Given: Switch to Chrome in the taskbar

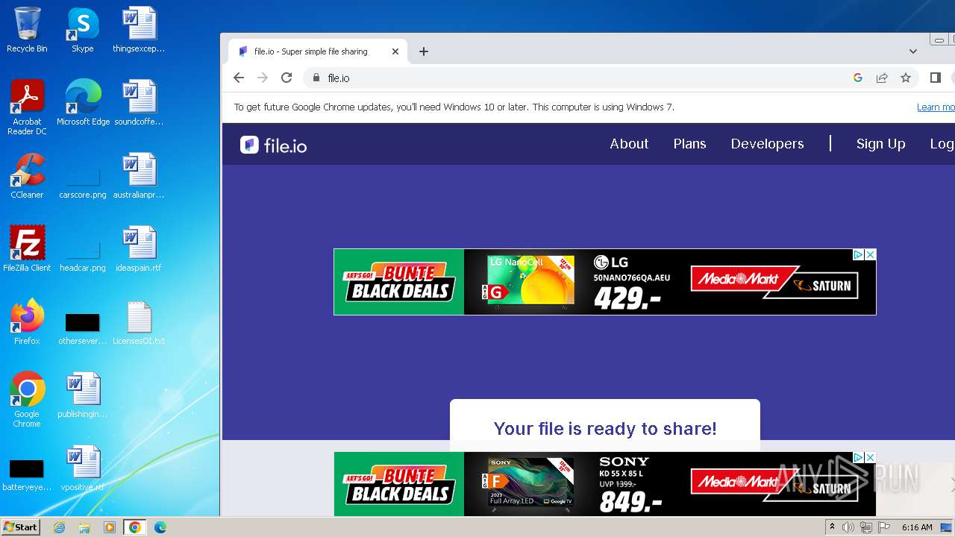Looking at the screenshot, I should [135, 527].
